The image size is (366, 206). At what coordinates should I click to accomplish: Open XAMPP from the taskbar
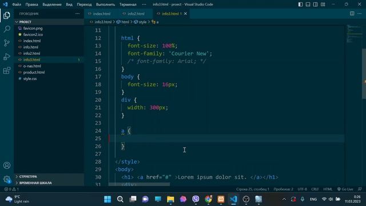(x=221, y=199)
